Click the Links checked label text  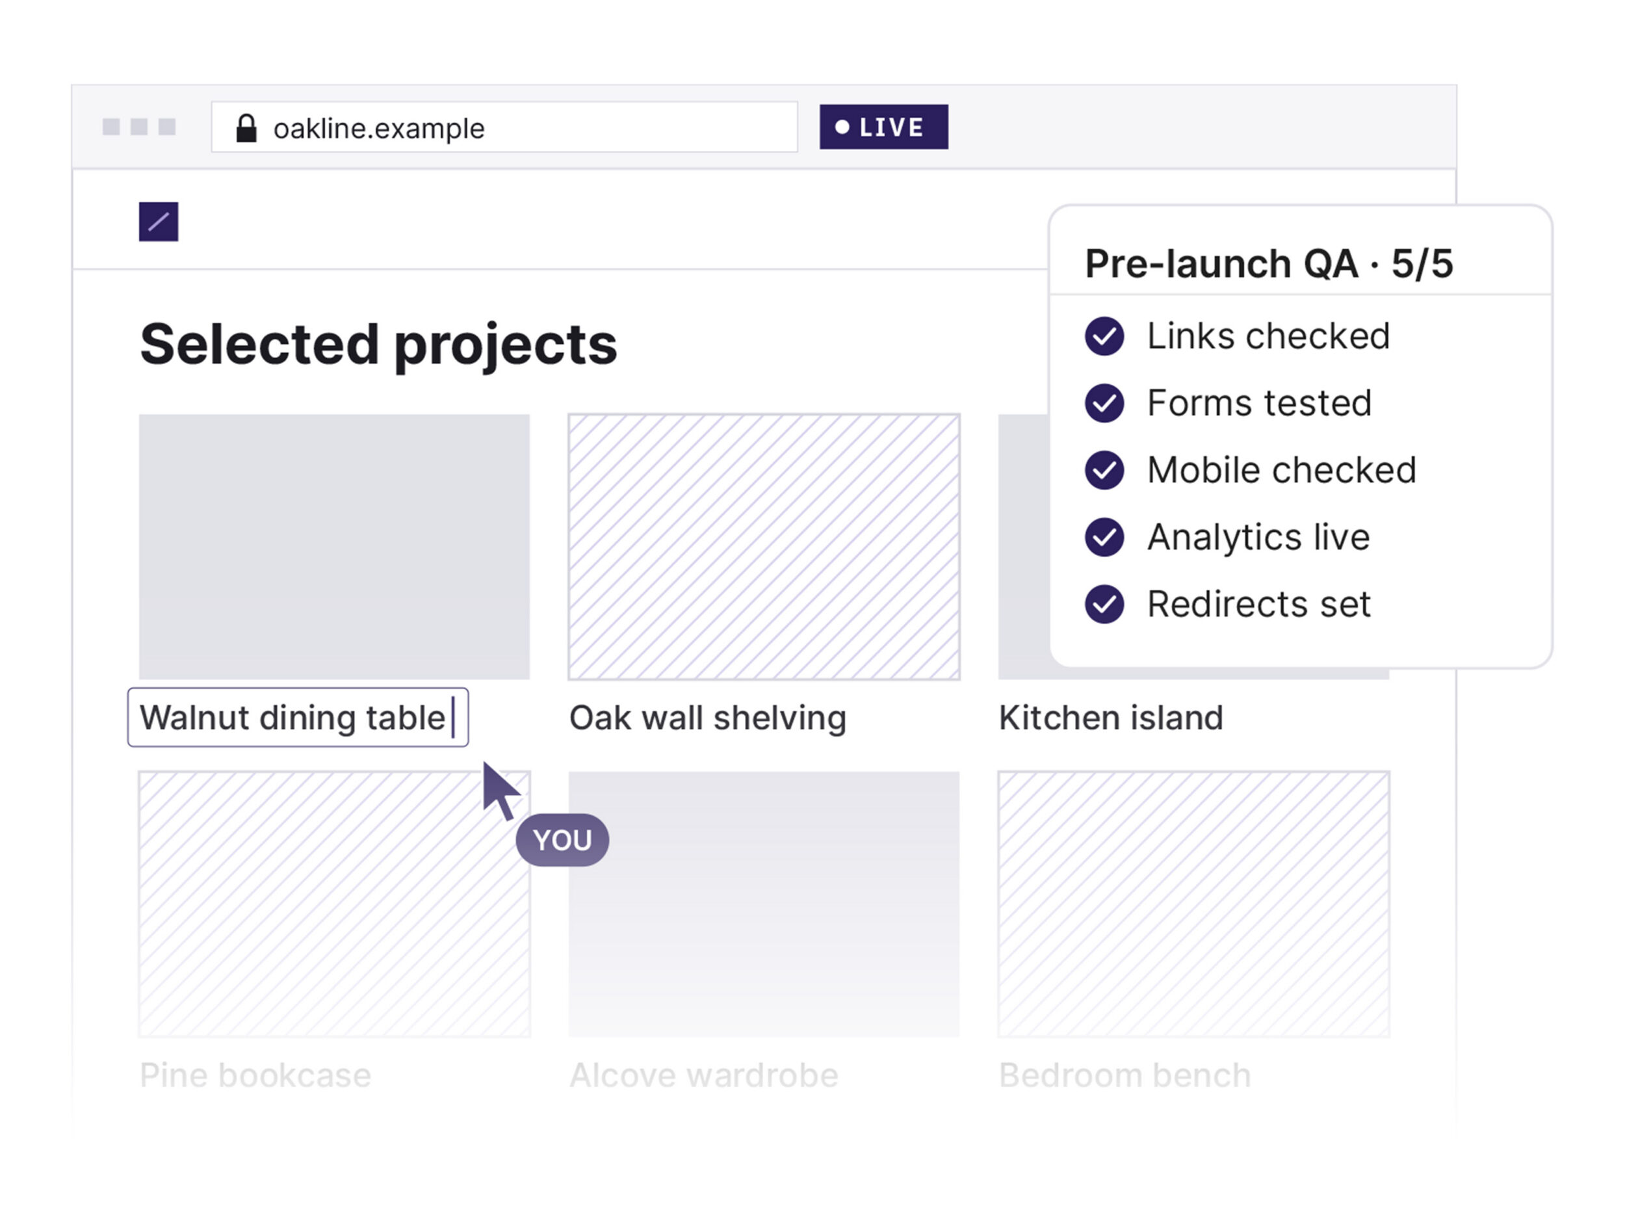[1269, 337]
